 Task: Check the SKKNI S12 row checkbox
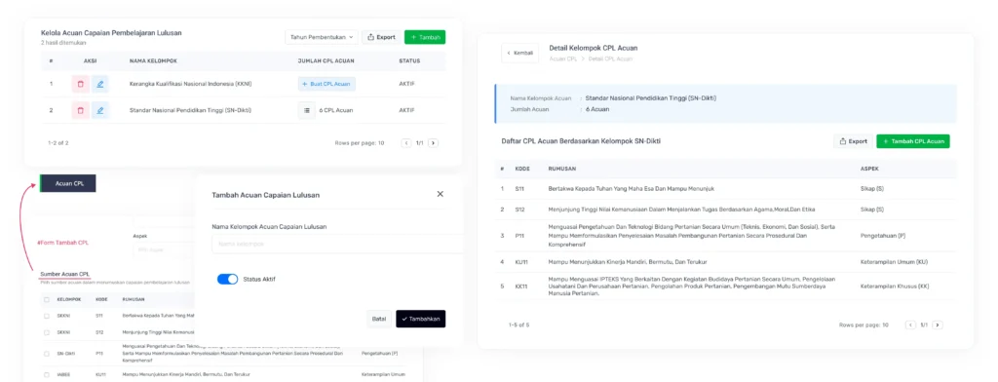tap(47, 332)
